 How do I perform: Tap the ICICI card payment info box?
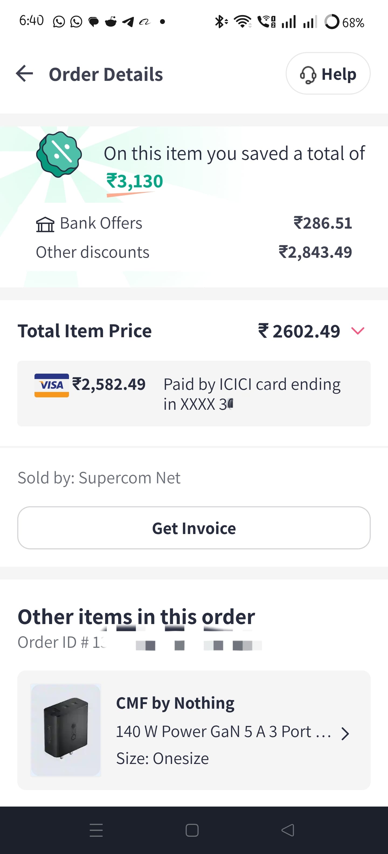[194, 394]
